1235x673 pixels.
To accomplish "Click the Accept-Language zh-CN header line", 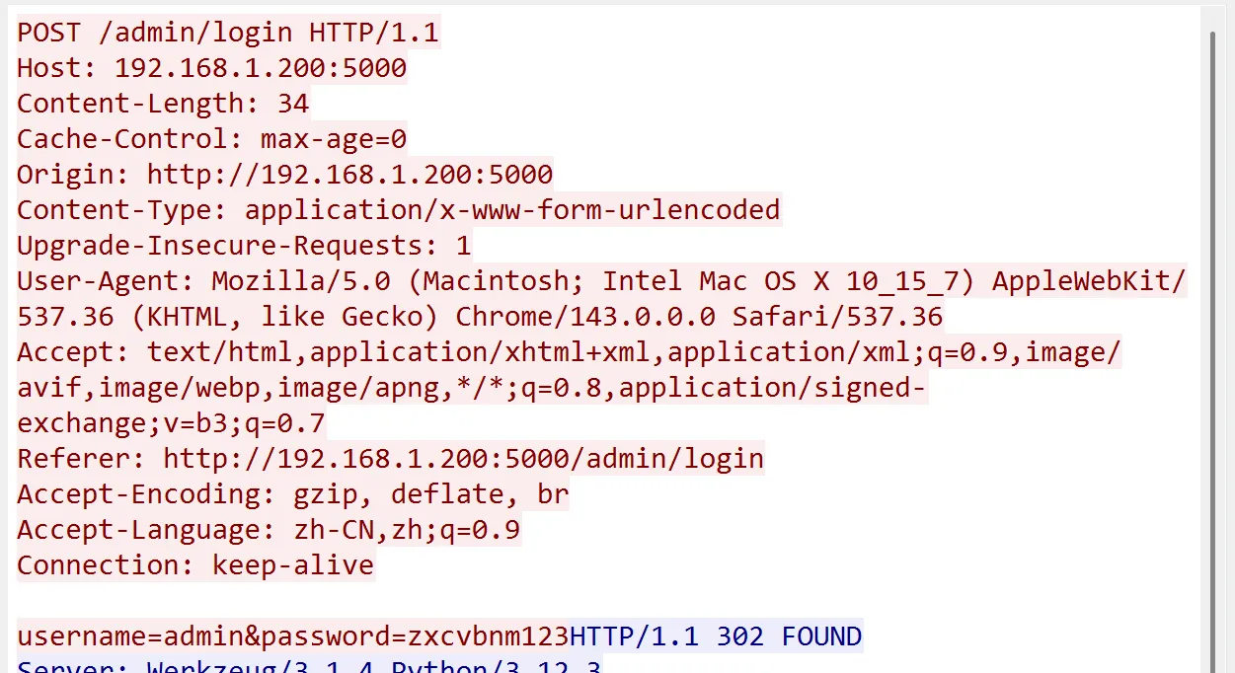I will pyautogui.click(x=269, y=530).
